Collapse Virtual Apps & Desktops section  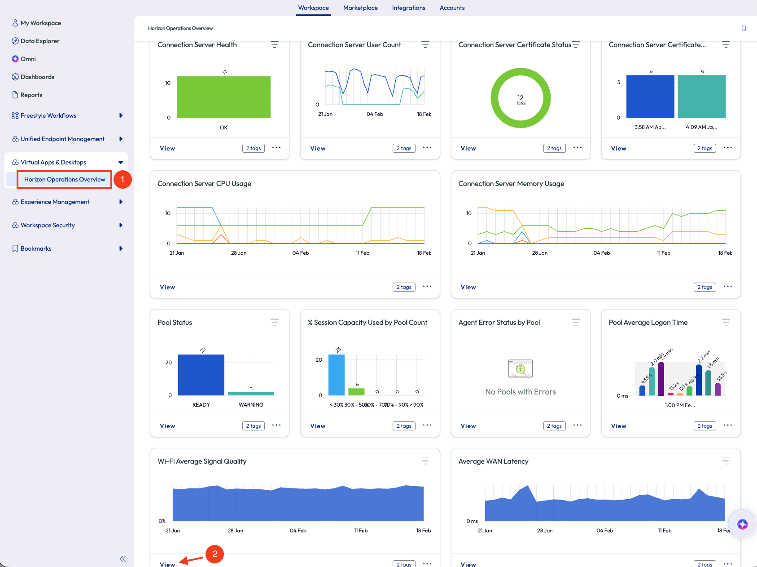(x=121, y=162)
